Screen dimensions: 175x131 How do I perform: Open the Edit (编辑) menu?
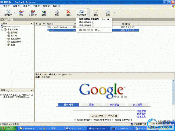[16, 6]
